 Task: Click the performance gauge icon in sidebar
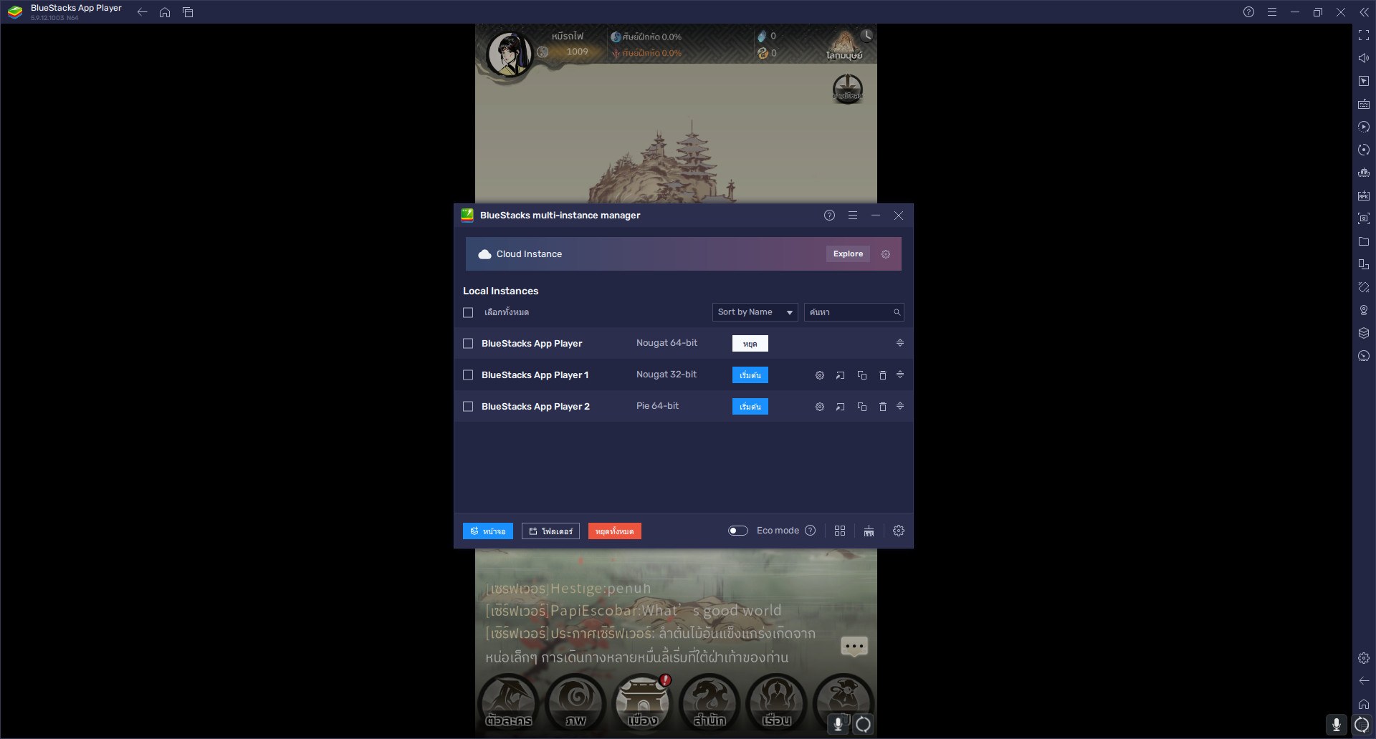(1364, 356)
